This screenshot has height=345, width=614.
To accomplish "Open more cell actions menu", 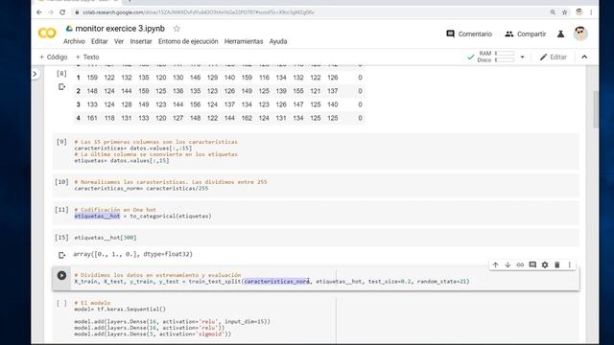I will click(569, 264).
